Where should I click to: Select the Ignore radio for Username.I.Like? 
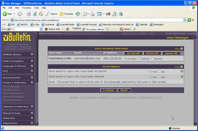point(152,59)
